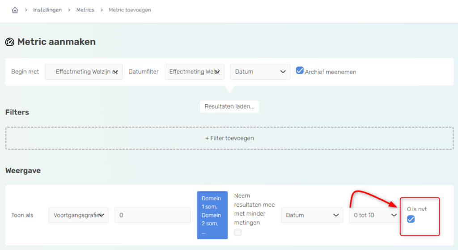This screenshot has width=458, height=250.
Task: Click the gauge icon beside Metric aanmaken
Action: pyautogui.click(x=10, y=42)
